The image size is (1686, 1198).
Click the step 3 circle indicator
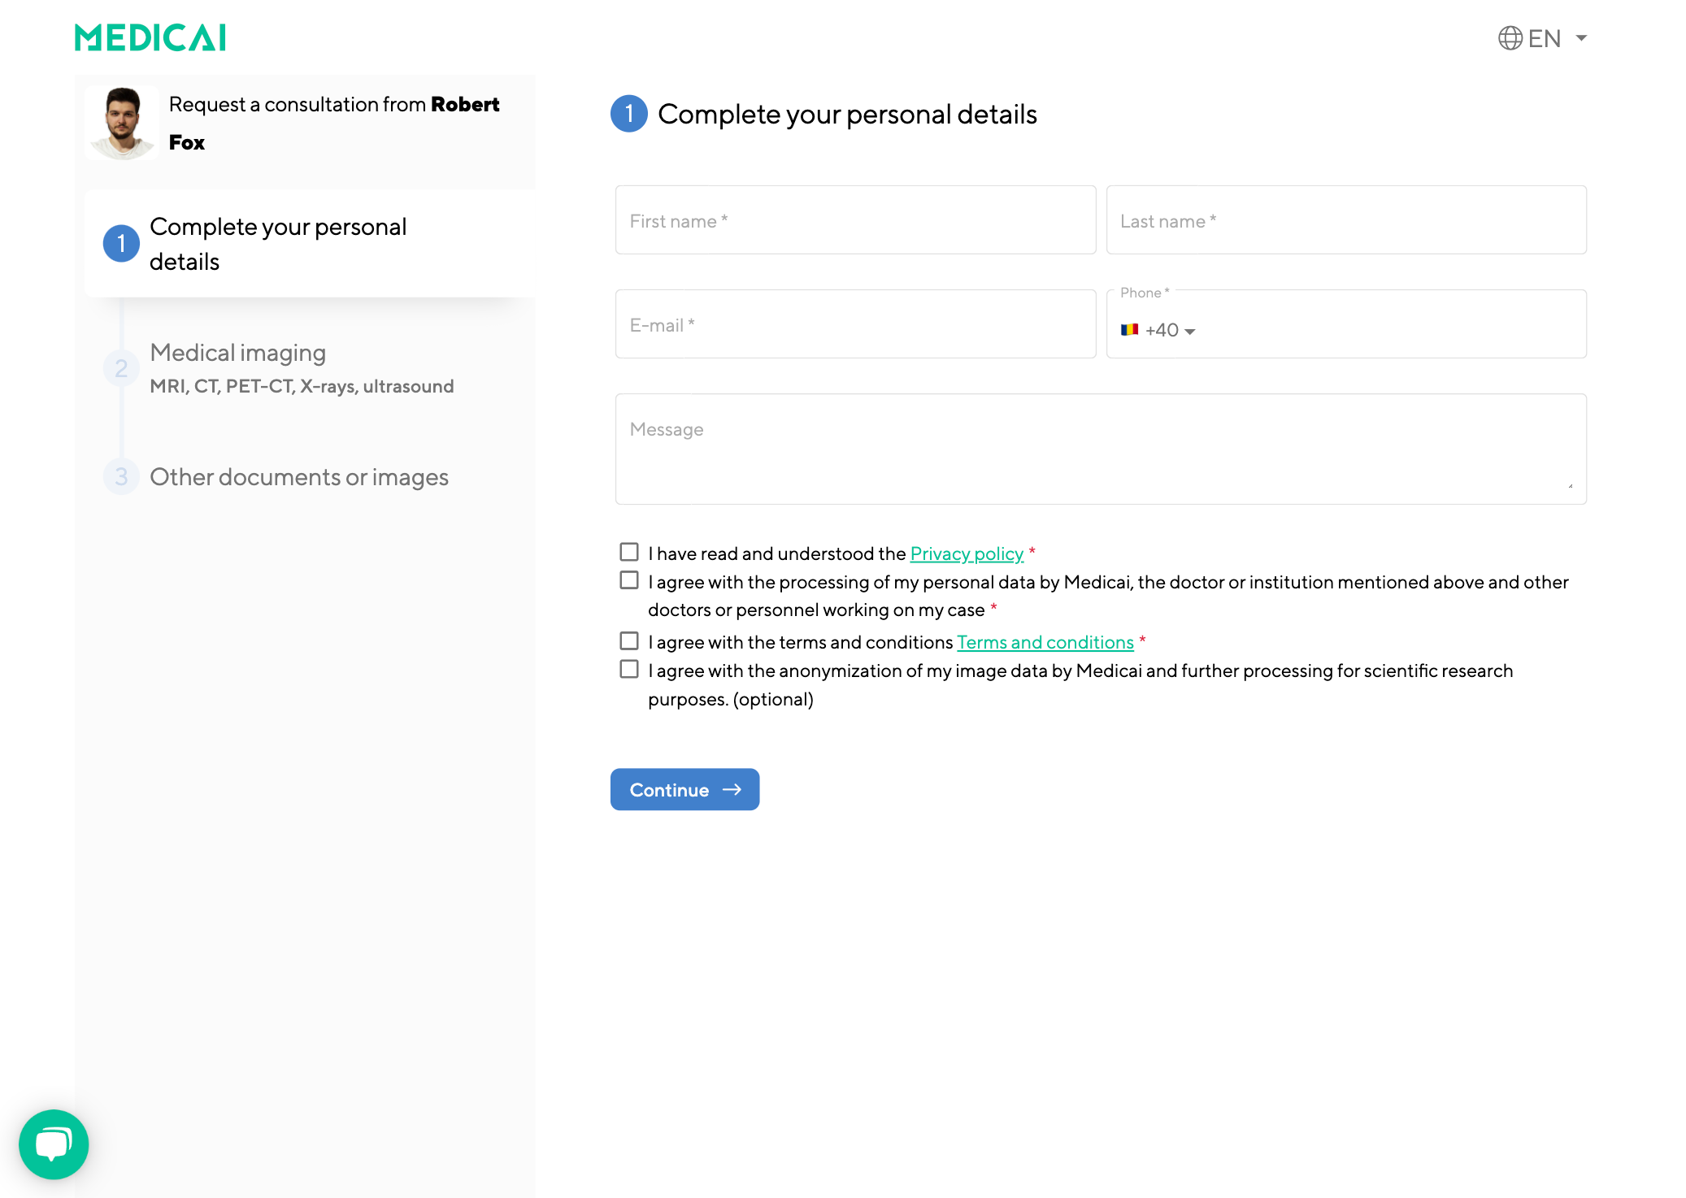(120, 477)
